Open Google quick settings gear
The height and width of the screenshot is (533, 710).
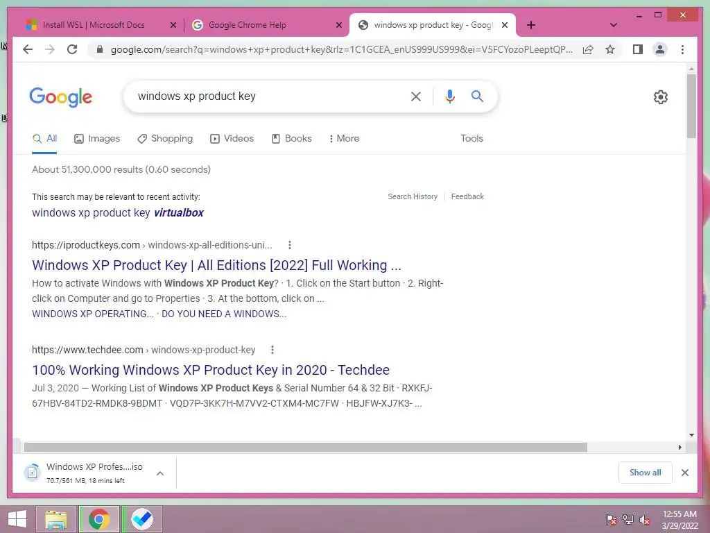[x=660, y=97]
